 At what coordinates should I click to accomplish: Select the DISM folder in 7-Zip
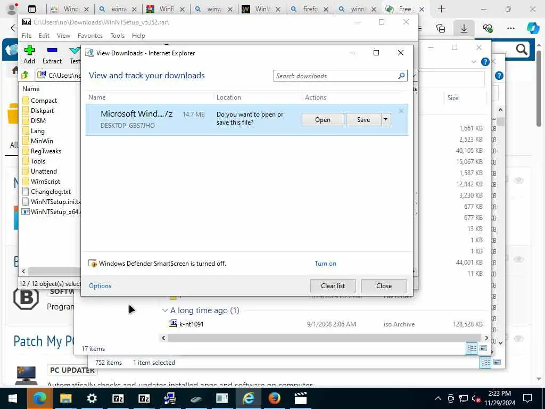tap(38, 121)
